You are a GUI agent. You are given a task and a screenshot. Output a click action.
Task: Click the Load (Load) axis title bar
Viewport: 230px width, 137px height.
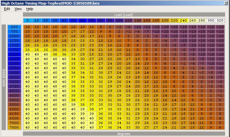[124, 15]
